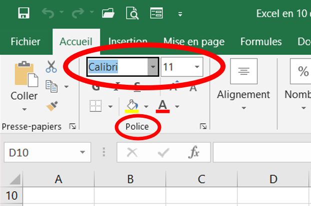Open fill color dropdown arrow
Screen dimensions: 311x206
tap(146, 107)
